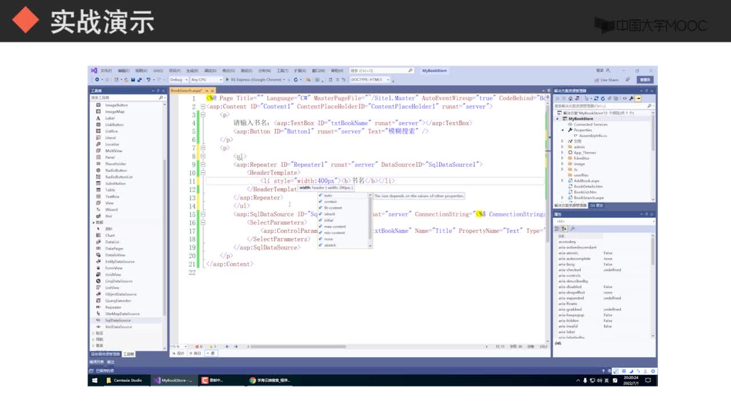Open the Any CPU platform dropdown
The height and width of the screenshot is (411, 731).
point(206,80)
